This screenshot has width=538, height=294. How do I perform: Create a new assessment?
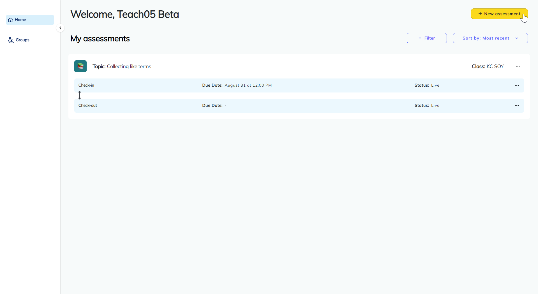[499, 14]
